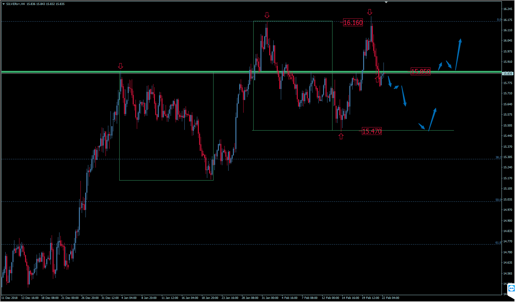515x302 pixels.
Task: Select red down arrow above 31 Jan high
Action: pos(267,15)
